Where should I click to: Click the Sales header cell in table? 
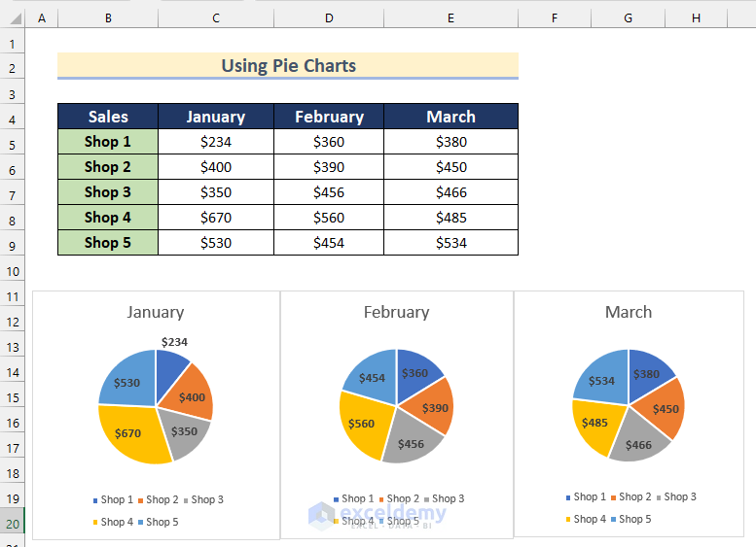click(107, 117)
